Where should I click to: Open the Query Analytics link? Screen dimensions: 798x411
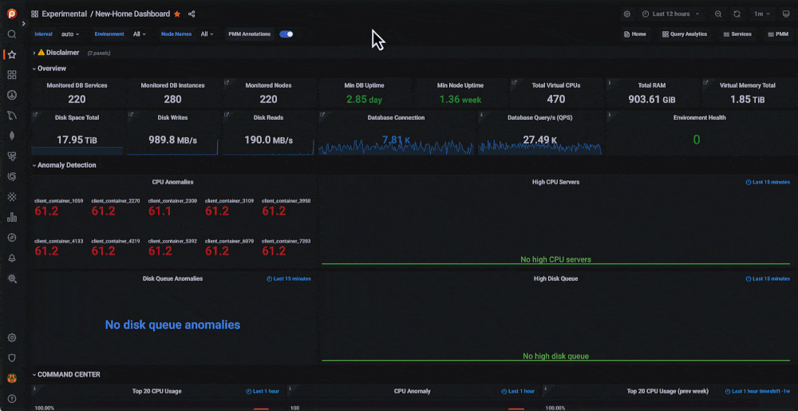[684, 34]
